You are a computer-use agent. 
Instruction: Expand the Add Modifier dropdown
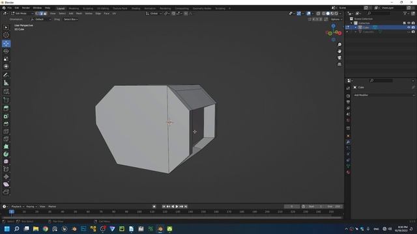coord(384,95)
